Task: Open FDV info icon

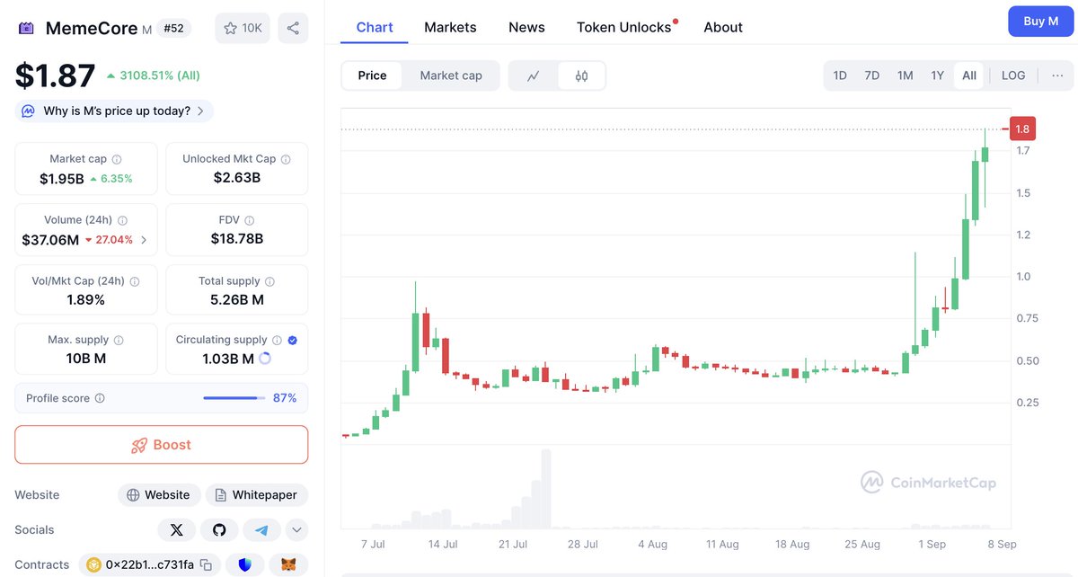Action: click(x=250, y=220)
